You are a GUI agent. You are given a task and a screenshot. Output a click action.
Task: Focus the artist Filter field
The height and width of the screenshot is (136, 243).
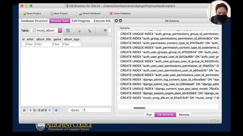30,45
